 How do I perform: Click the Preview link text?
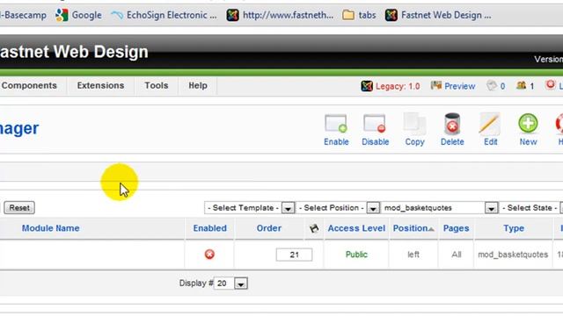pyautogui.click(x=459, y=86)
